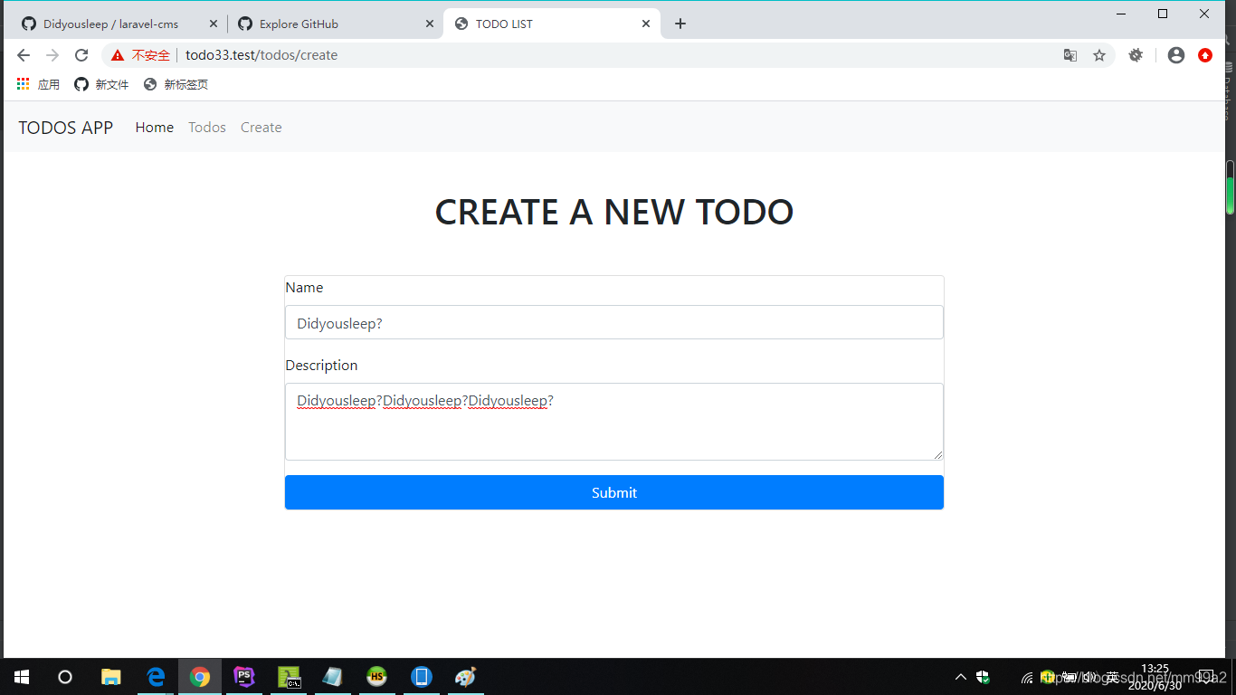Open File Explorer from the taskbar
Screen dimensions: 1236x695
[111, 677]
